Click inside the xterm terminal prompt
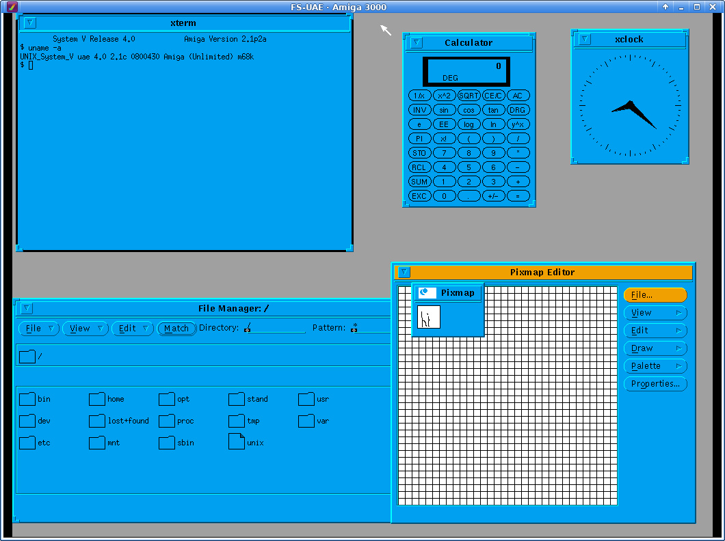This screenshot has height=541, width=725. point(31,65)
